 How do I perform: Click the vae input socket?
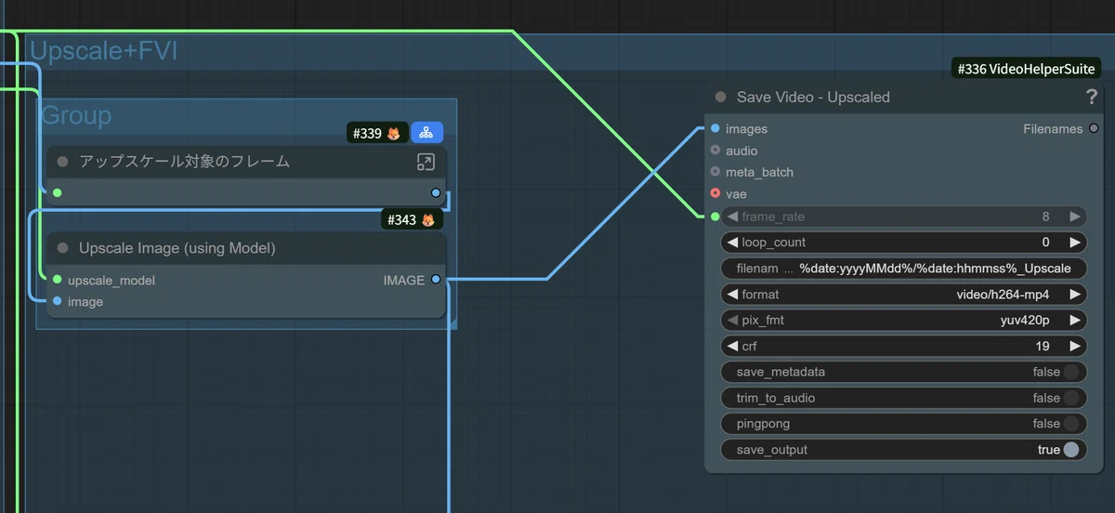click(715, 193)
